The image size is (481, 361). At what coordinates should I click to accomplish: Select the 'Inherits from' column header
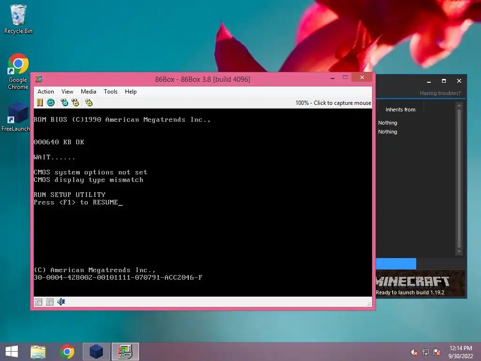400,110
